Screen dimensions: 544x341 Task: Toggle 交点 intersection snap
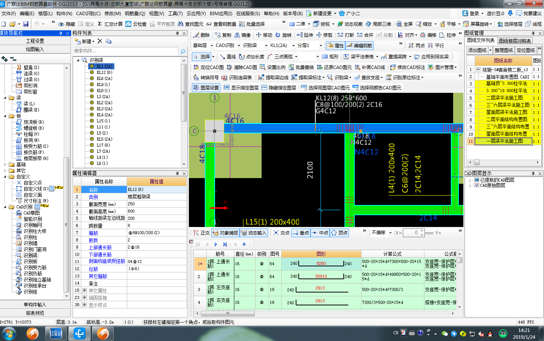[x=281, y=233]
